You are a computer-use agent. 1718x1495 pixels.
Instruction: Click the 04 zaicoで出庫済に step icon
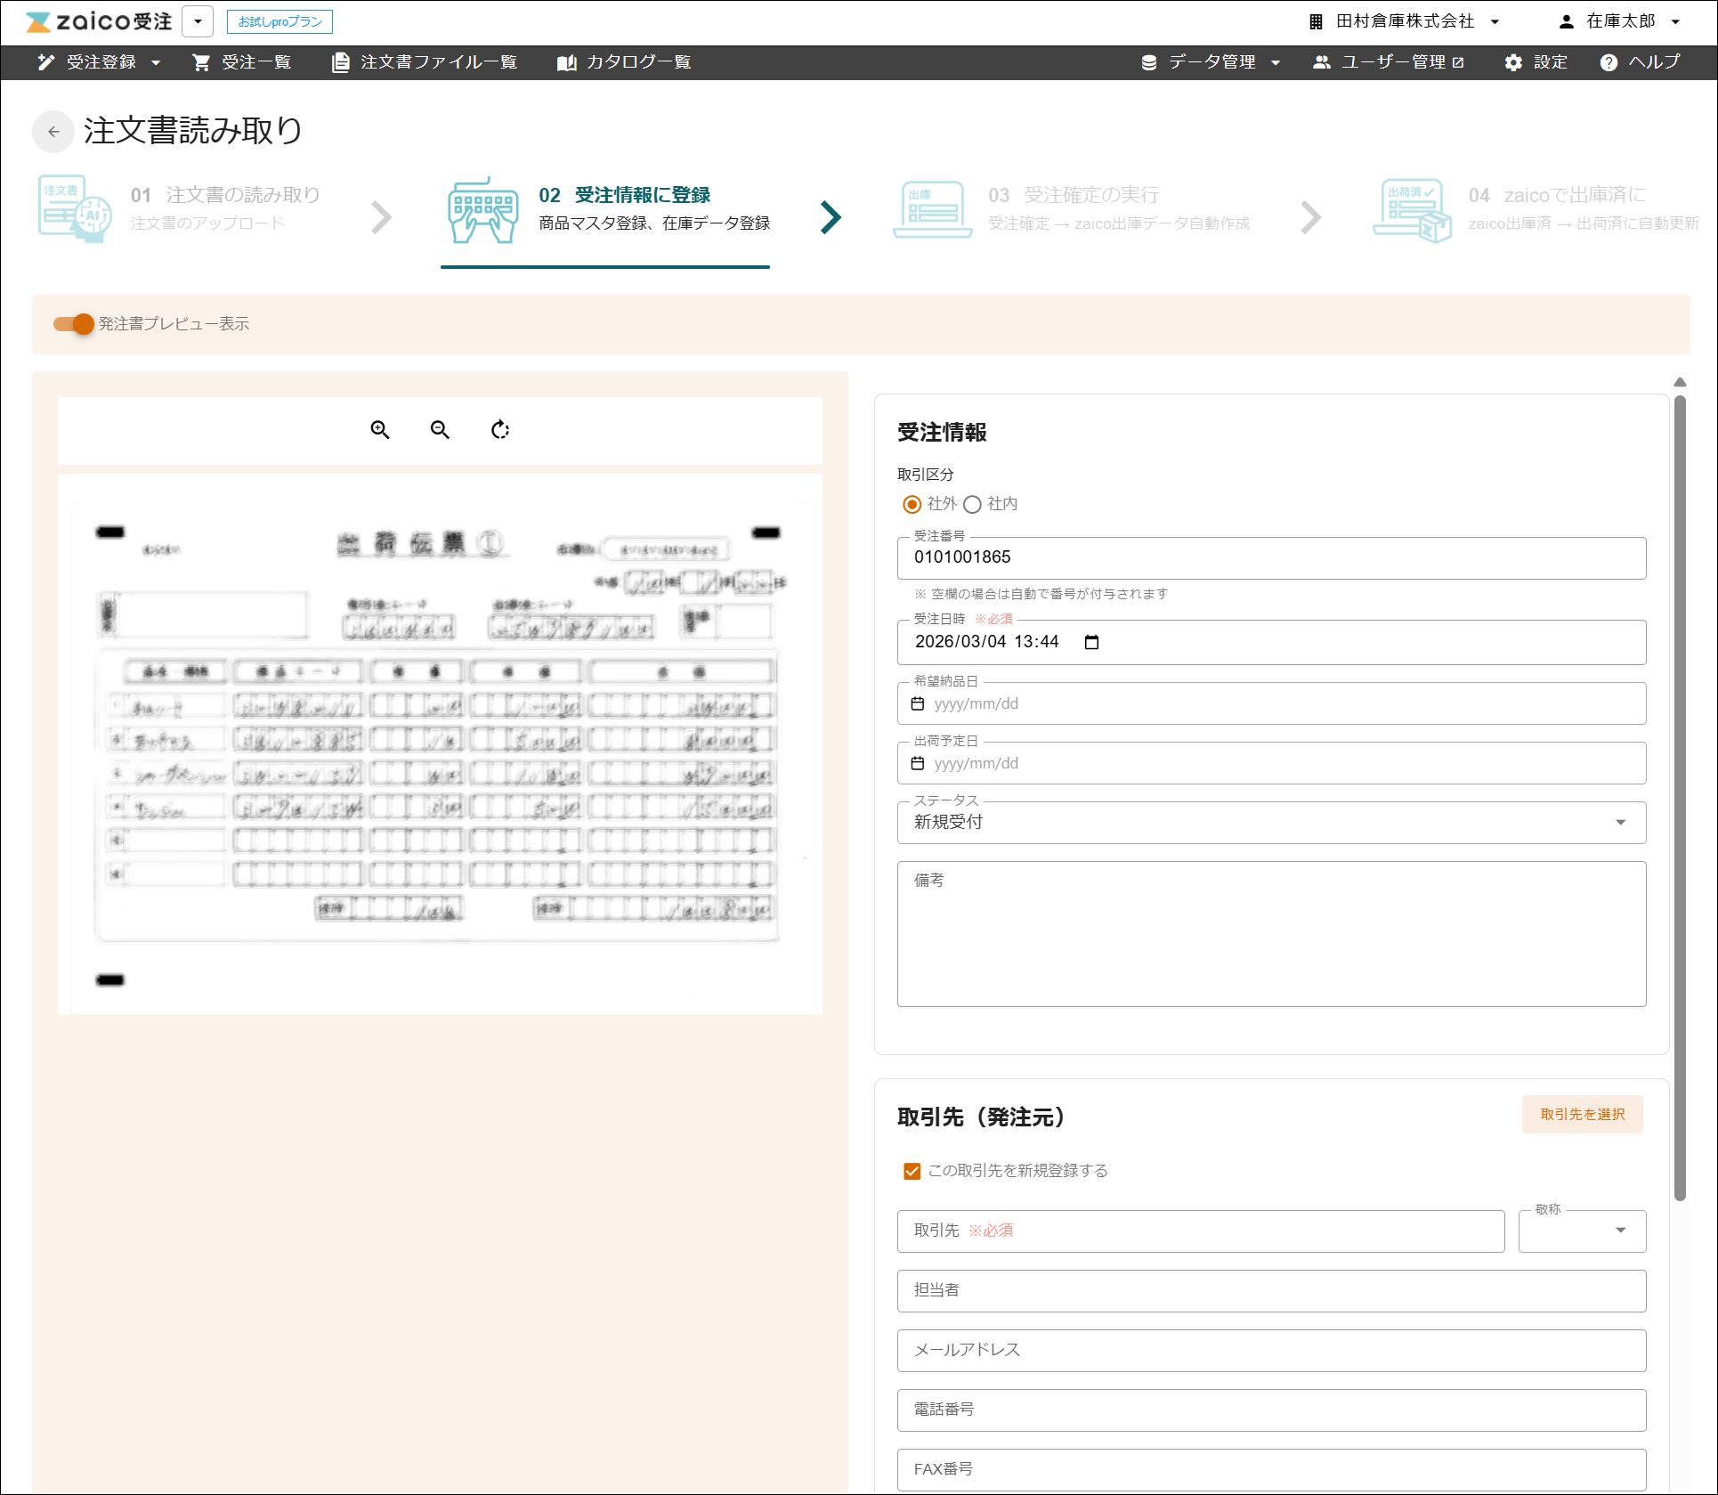click(x=1413, y=210)
